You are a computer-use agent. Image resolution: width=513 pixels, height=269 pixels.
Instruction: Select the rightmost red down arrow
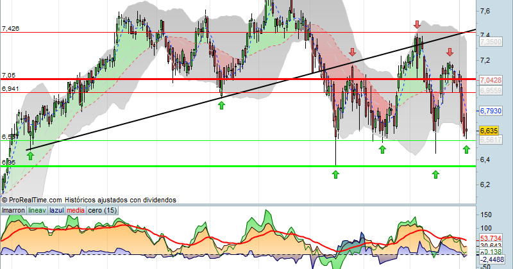(450, 52)
